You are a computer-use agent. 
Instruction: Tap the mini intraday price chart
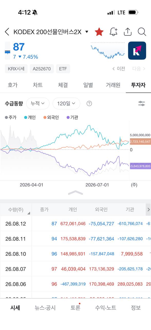pyautogui.click(x=108, y=51)
